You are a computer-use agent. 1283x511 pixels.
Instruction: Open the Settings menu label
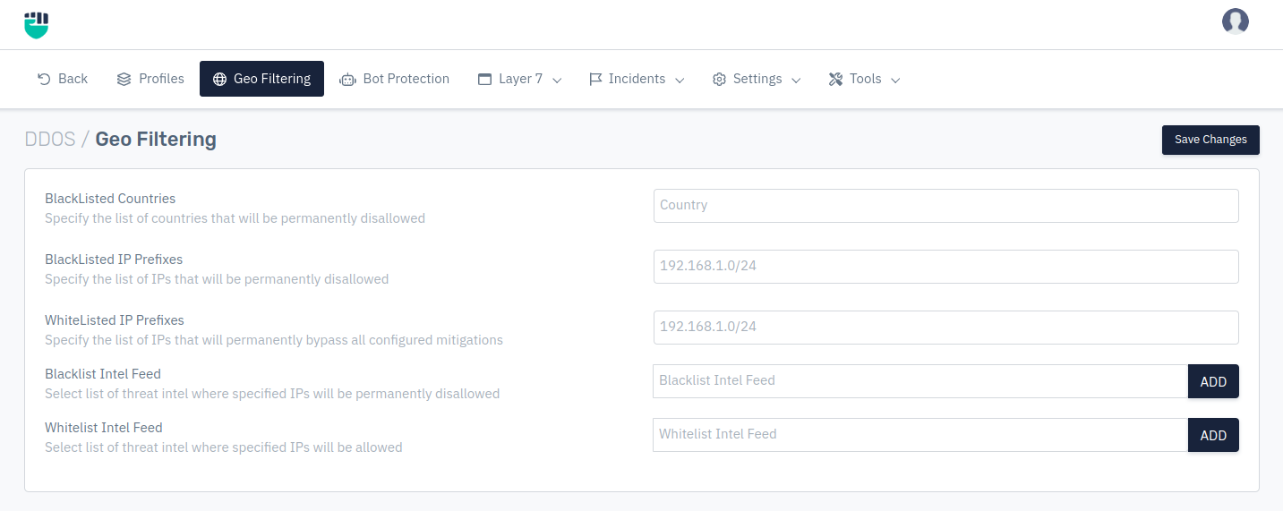(x=757, y=79)
